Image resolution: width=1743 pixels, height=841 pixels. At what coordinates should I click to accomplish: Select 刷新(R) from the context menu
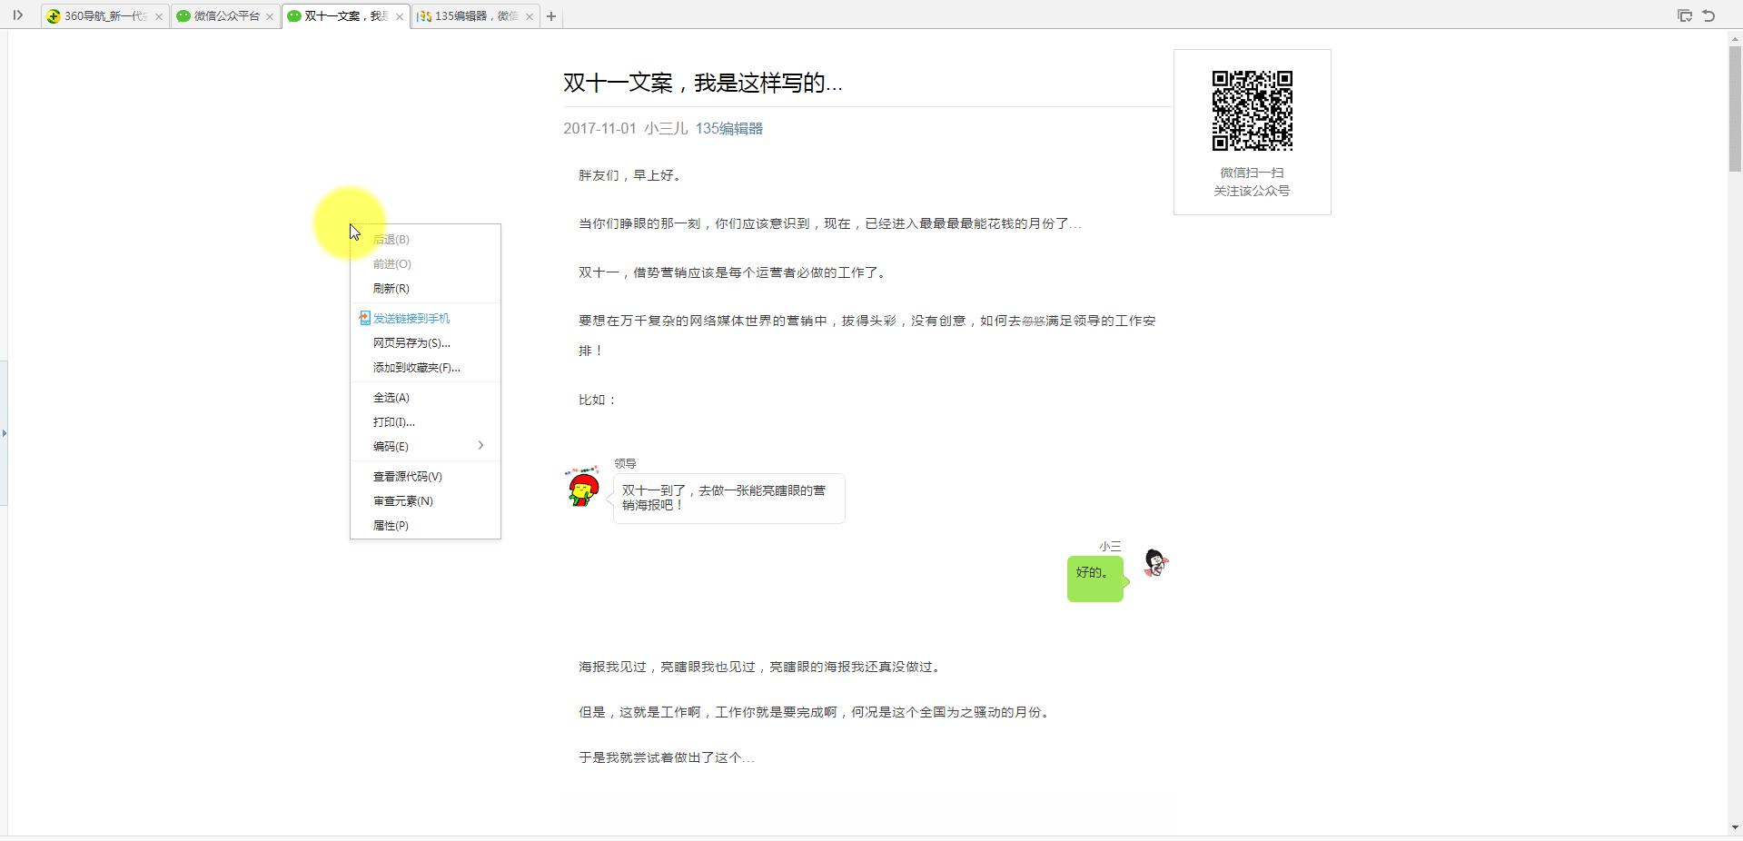tap(425, 289)
